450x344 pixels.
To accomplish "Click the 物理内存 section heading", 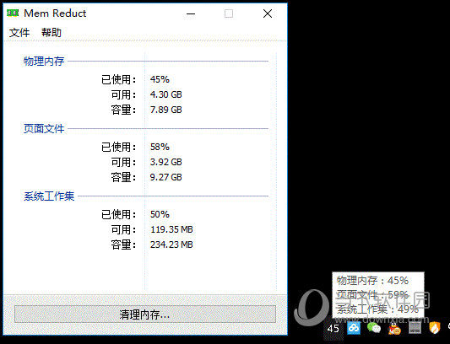I will click(x=44, y=61).
